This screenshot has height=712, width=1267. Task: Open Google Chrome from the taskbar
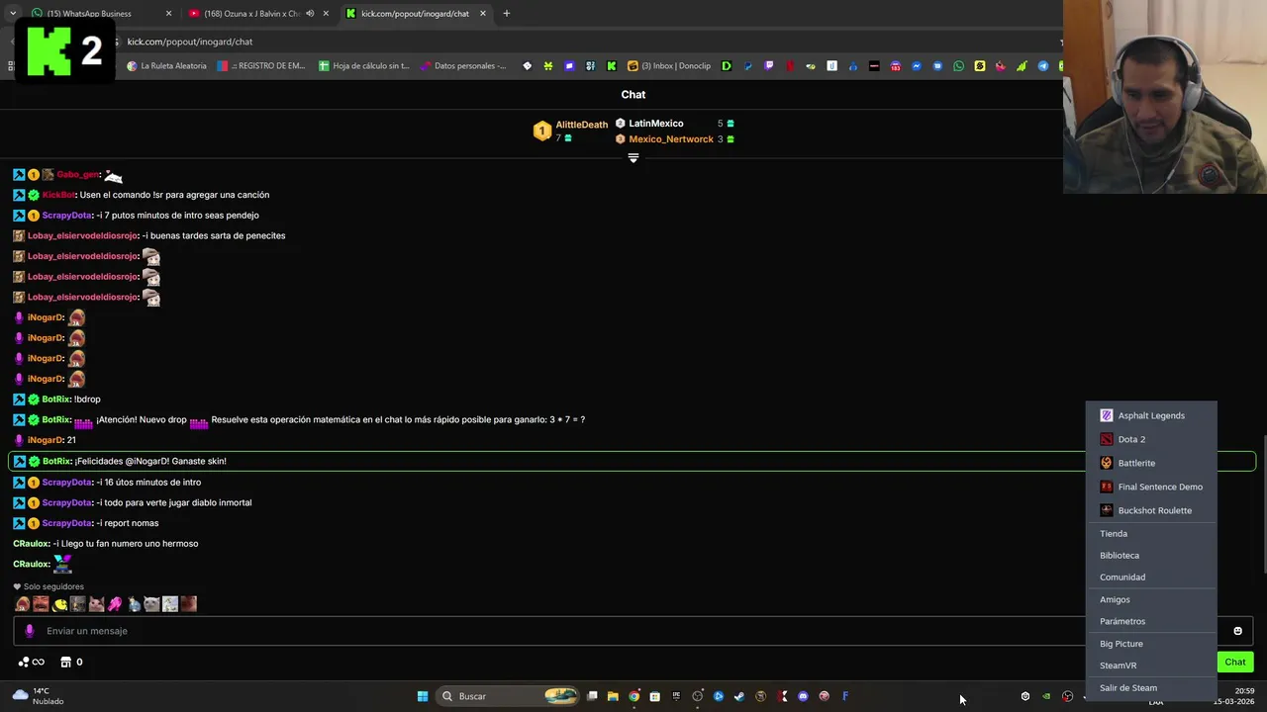[x=633, y=696]
